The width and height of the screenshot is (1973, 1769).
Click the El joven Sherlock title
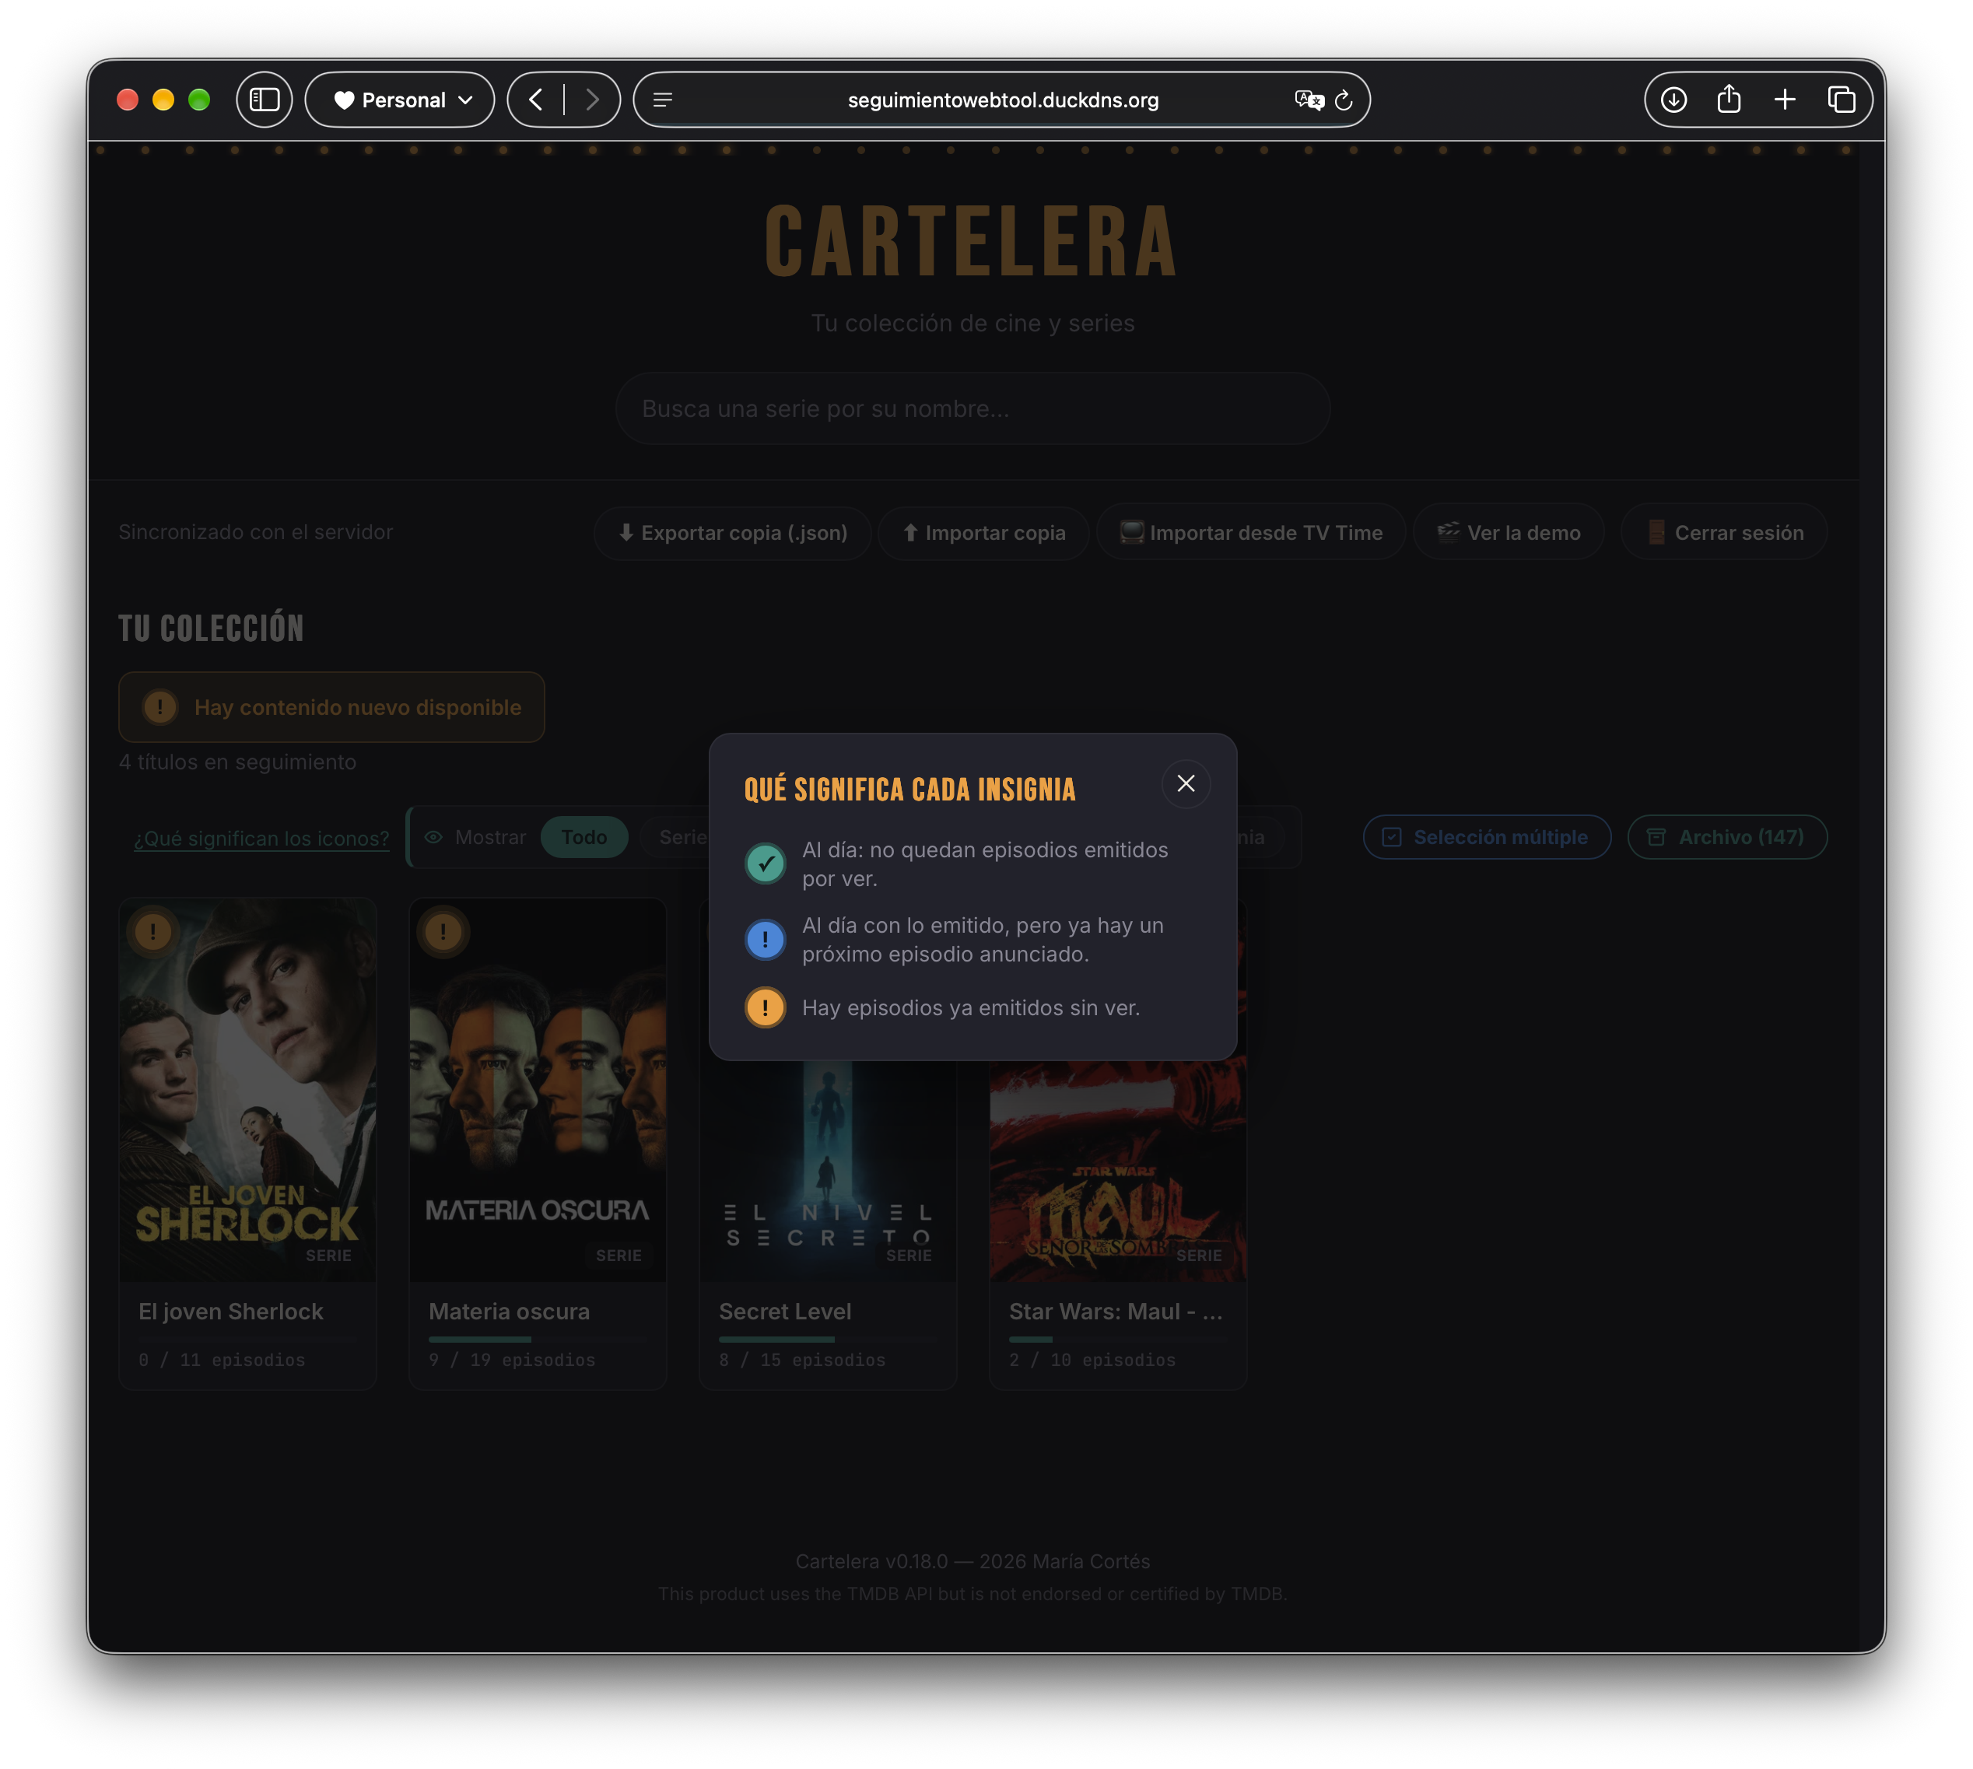point(231,1312)
